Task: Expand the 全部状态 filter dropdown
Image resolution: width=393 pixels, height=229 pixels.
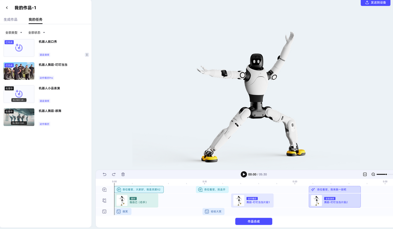Action: click(37, 33)
